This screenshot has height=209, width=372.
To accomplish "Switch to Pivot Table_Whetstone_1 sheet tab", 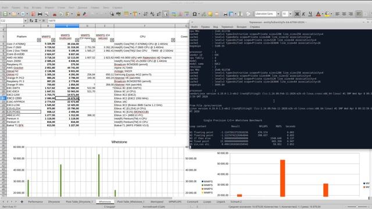I will pos(131,201).
